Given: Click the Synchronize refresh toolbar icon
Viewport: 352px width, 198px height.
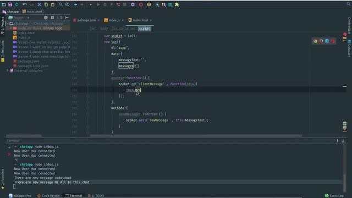Looking at the screenshot, I should [17, 4].
